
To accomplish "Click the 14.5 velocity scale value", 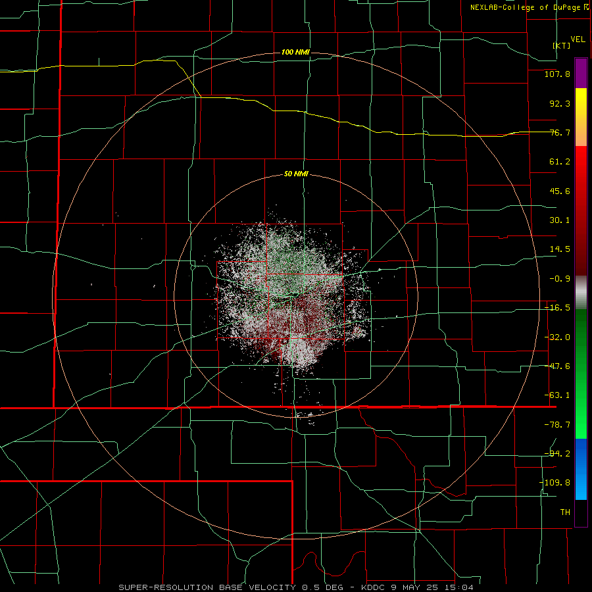I will (560, 249).
